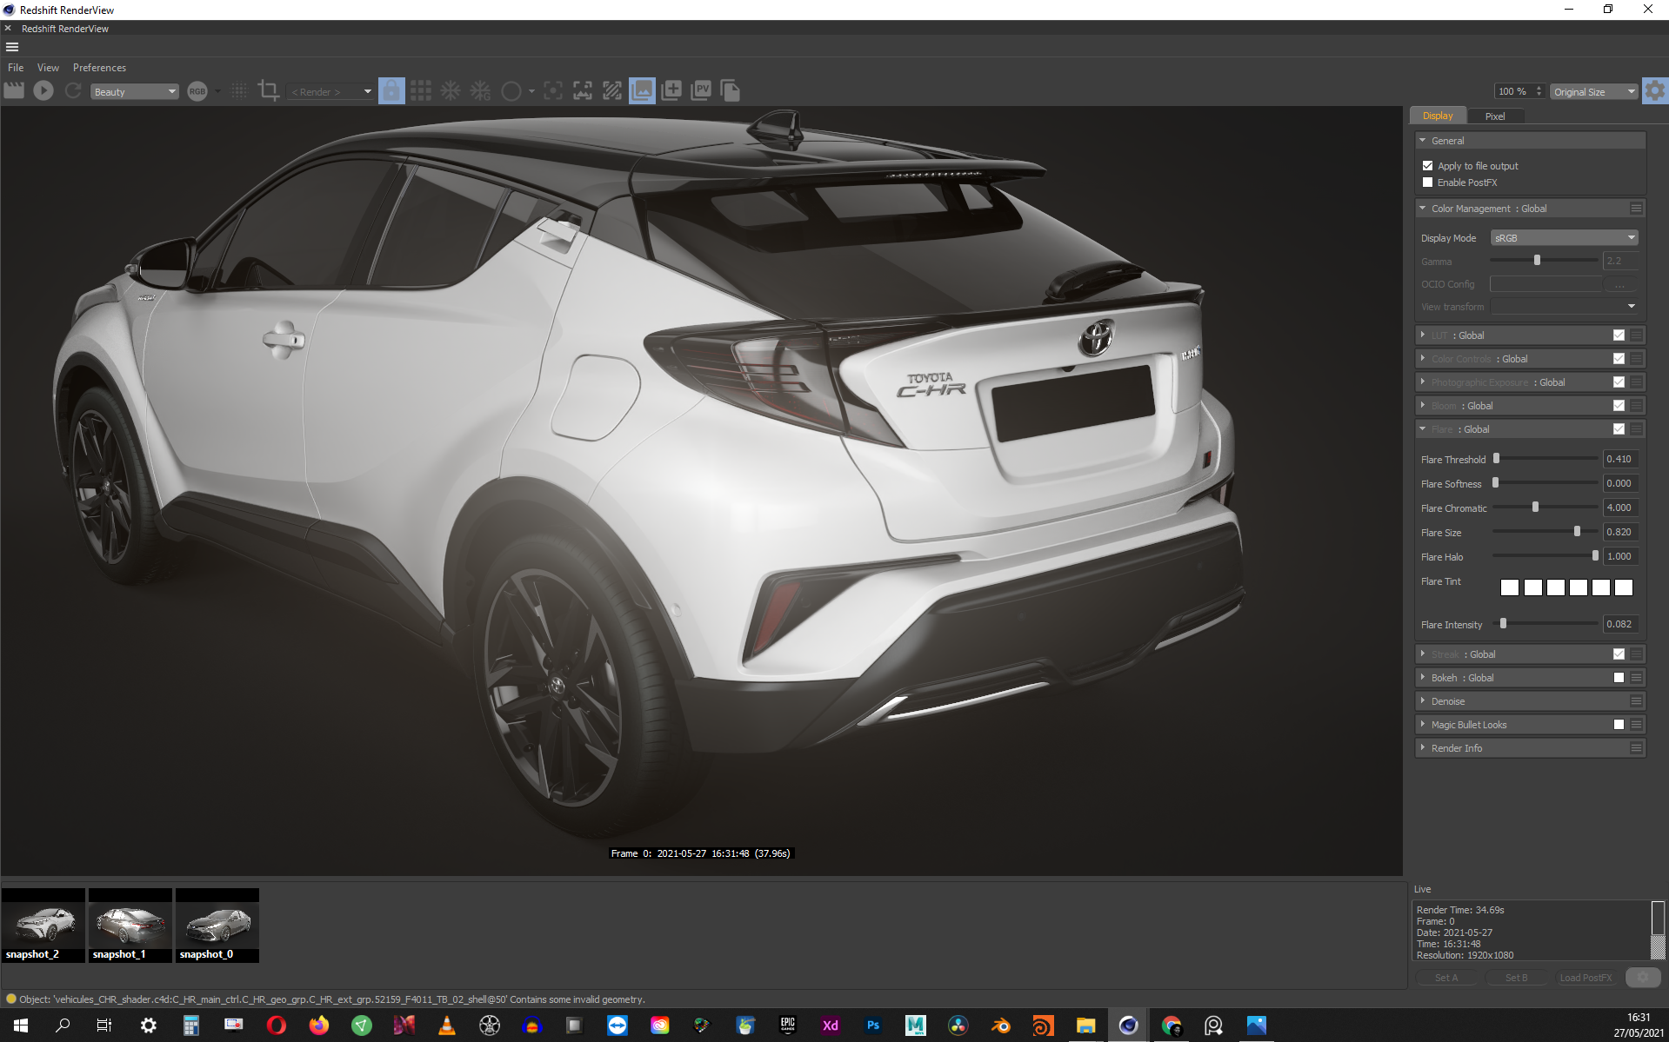Start IPR with the play button
The width and height of the screenshot is (1669, 1042).
click(43, 90)
